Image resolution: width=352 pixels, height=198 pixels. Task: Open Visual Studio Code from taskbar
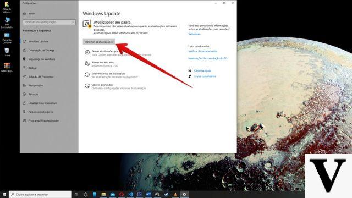(x=130, y=194)
